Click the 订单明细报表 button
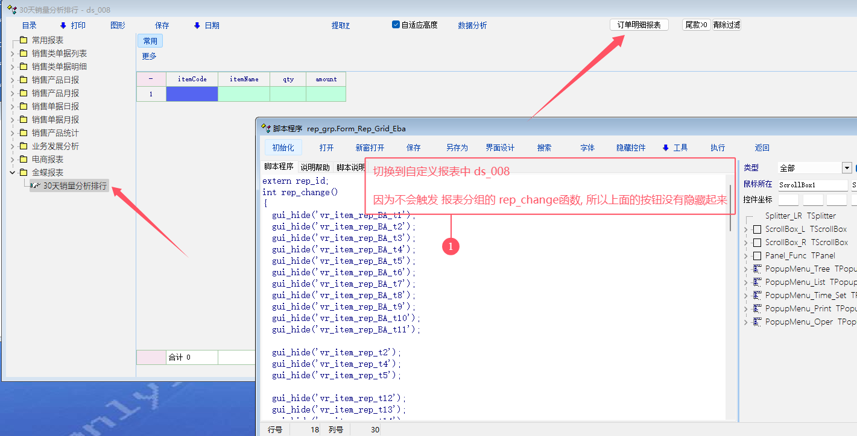The image size is (857, 436). click(639, 25)
